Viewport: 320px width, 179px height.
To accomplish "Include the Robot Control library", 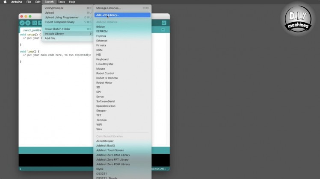I will [122, 73].
